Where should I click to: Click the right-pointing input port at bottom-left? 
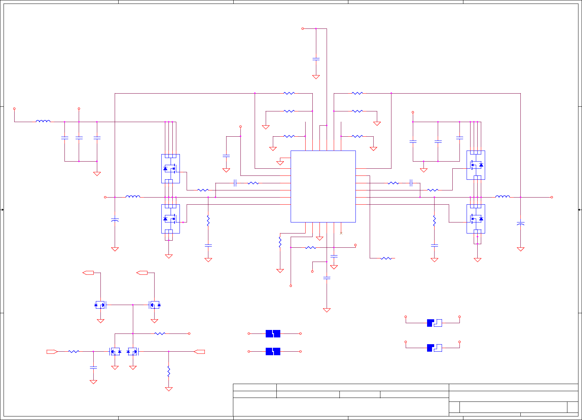52,352
